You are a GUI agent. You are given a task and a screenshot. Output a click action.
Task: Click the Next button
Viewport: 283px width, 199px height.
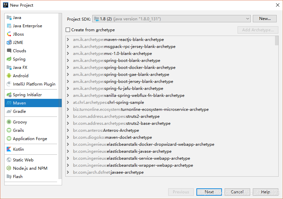pyautogui.click(x=209, y=192)
